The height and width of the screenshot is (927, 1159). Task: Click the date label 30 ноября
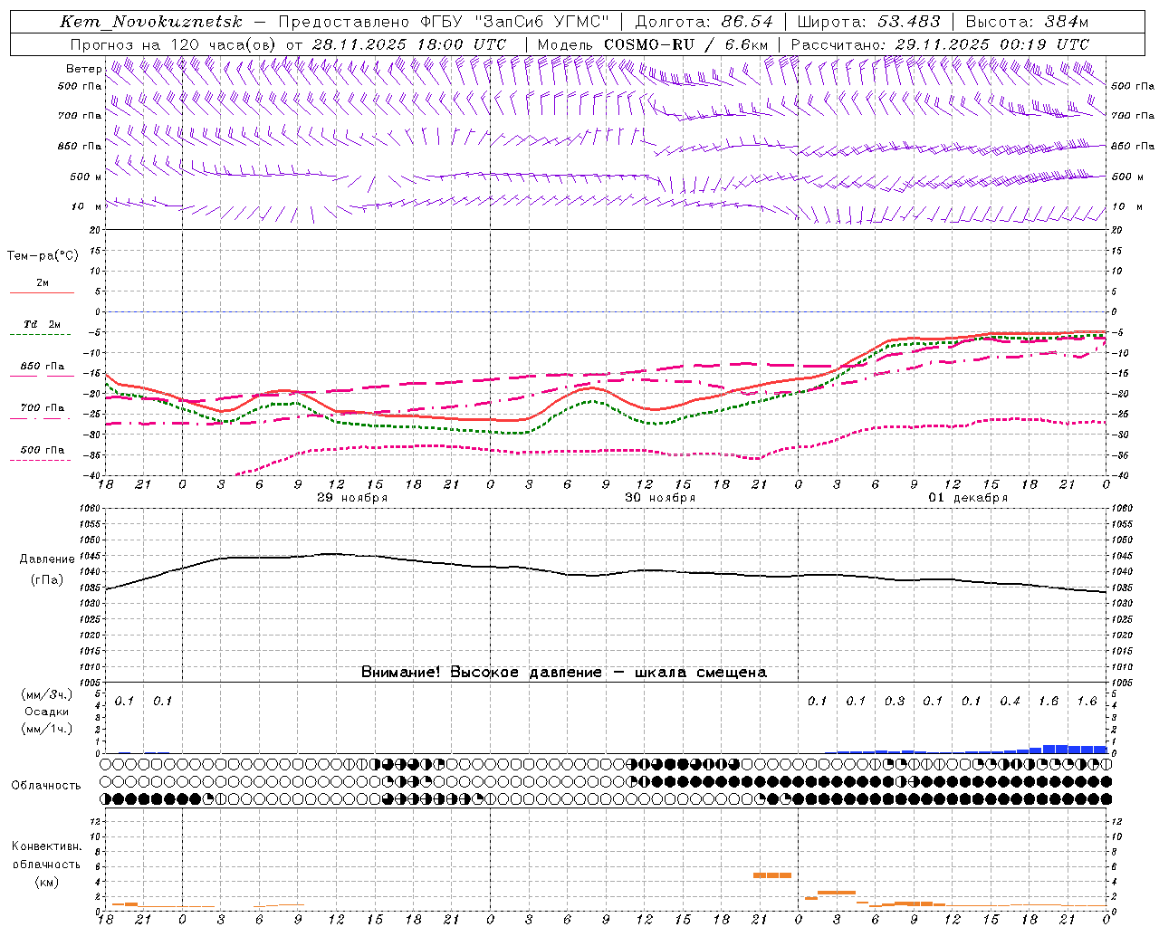tap(660, 498)
